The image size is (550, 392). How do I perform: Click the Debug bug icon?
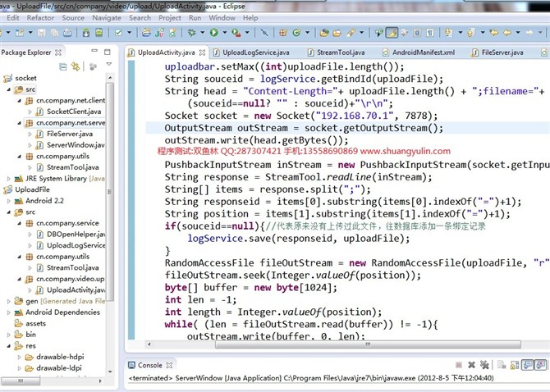pyautogui.click(x=191, y=33)
